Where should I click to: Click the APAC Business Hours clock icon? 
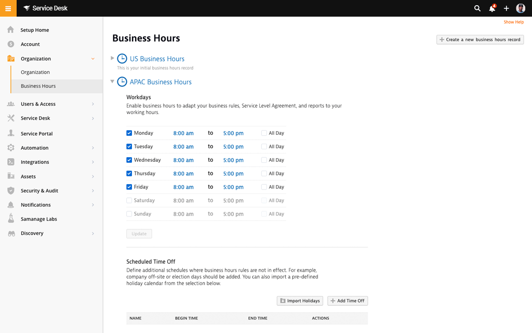pyautogui.click(x=122, y=82)
